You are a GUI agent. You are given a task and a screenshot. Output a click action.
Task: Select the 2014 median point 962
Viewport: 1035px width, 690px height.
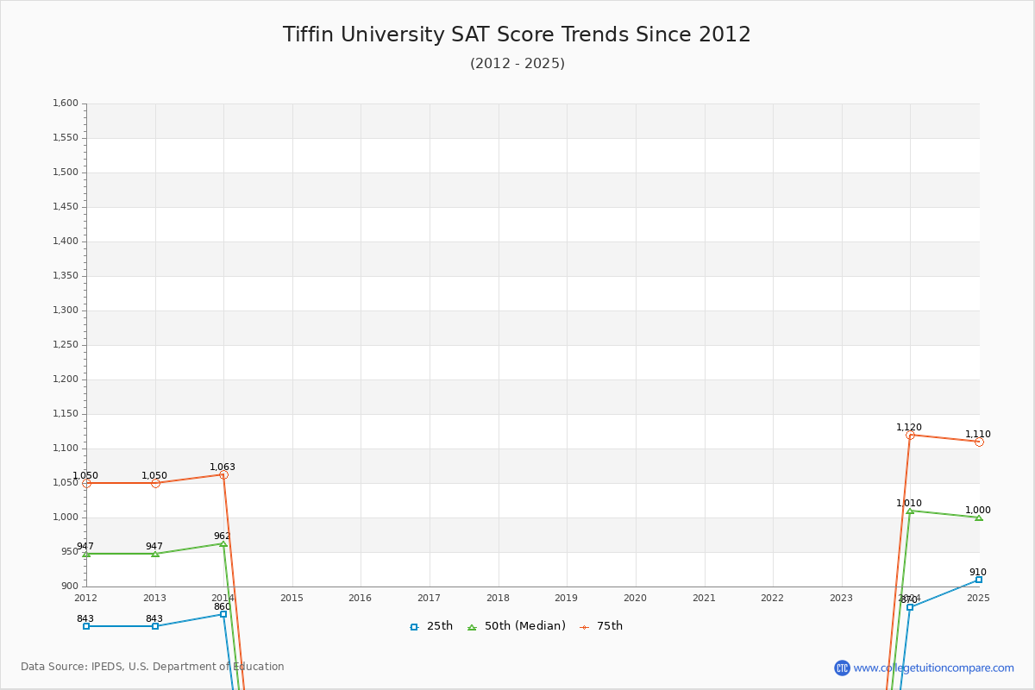tap(223, 543)
